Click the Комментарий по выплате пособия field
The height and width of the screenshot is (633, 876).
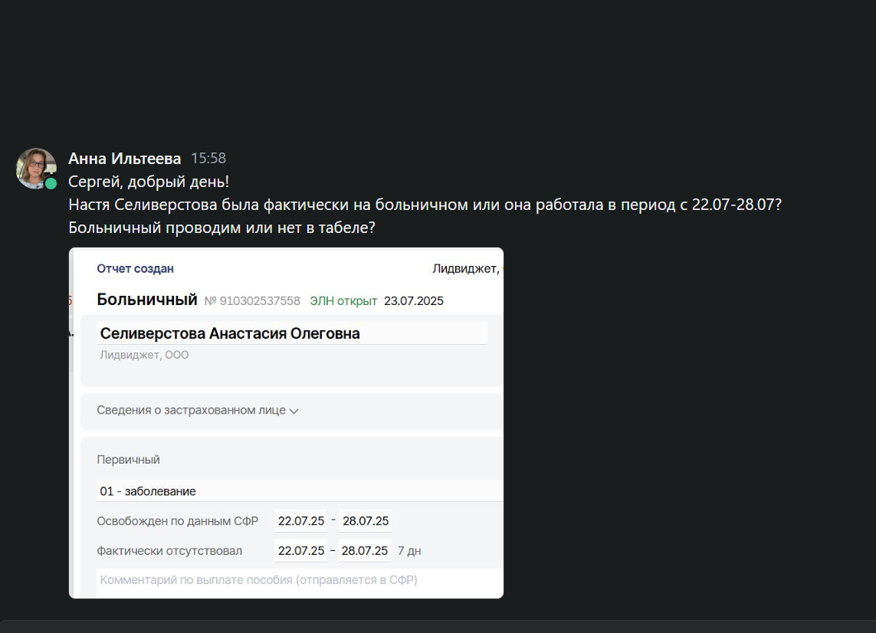300,580
